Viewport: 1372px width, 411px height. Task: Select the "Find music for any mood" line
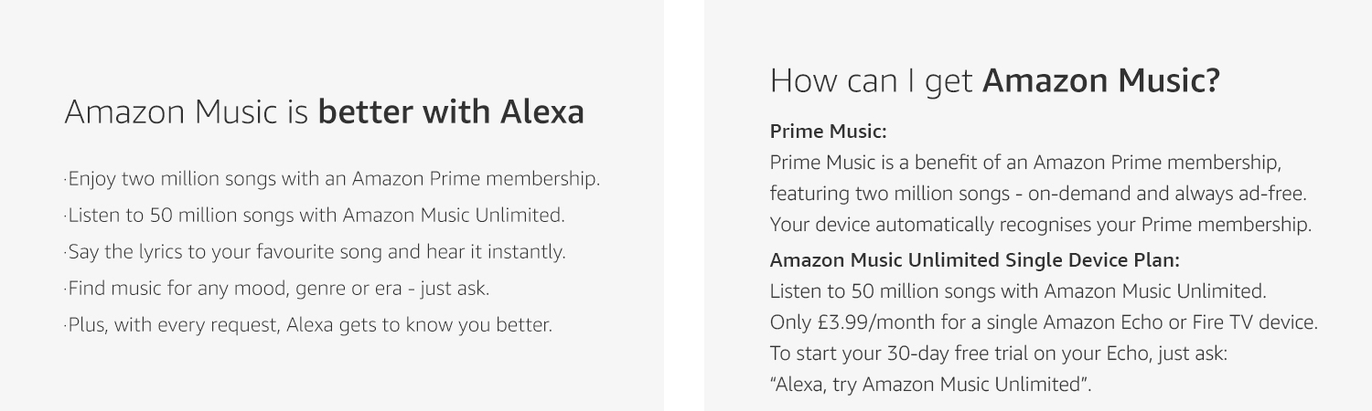[x=277, y=289]
